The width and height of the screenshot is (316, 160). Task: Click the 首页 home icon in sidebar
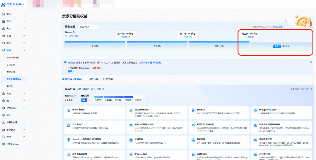[4, 14]
